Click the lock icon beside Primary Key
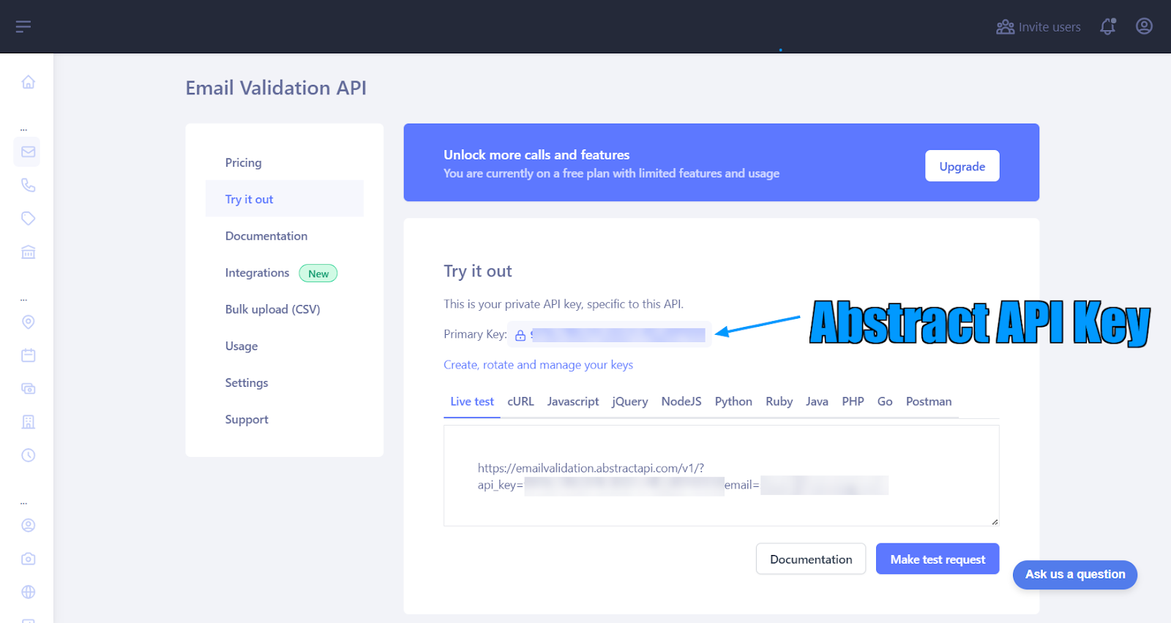Viewport: 1171px width, 623px height. tap(520, 335)
